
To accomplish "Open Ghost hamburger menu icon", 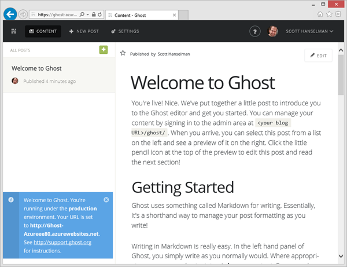I will [x=14, y=31].
